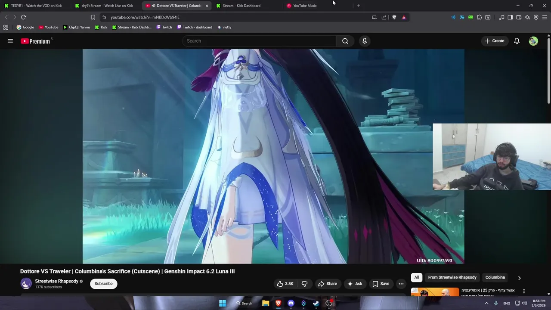Open Steam from the taskbar
The image size is (551, 310).
316,303
